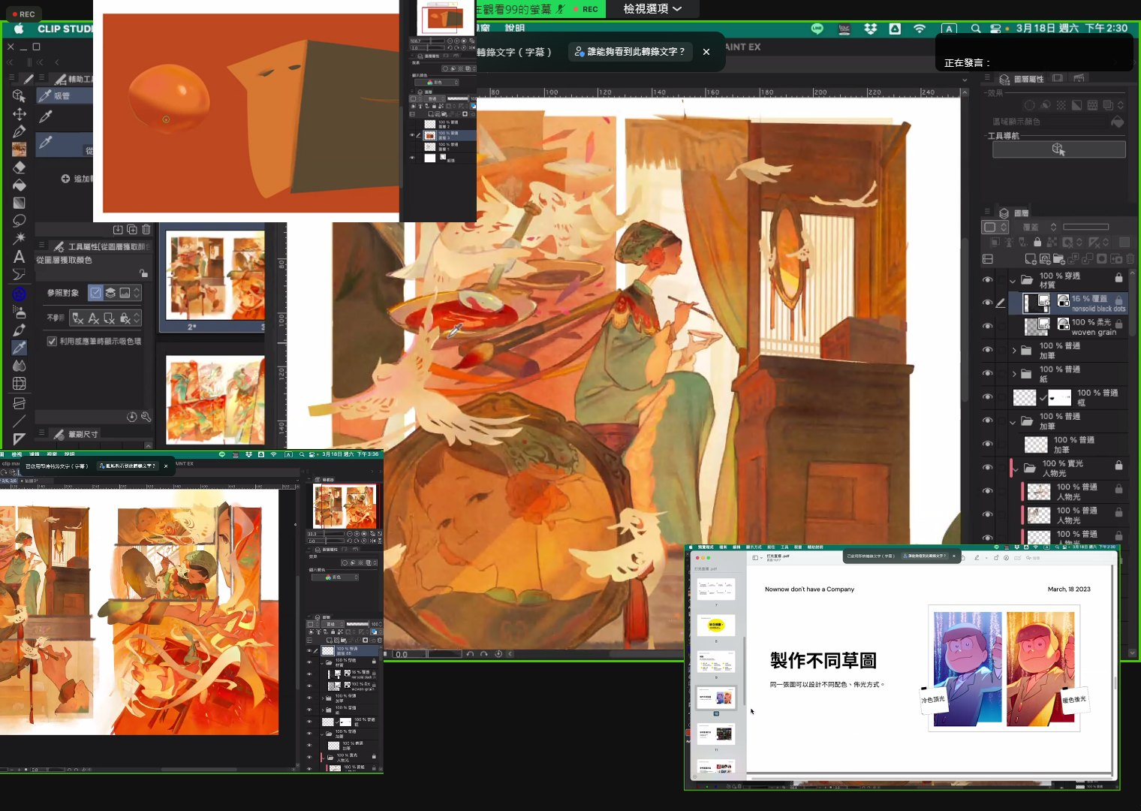Select the Fill bucket tool
This screenshot has height=811, width=1141.
pyautogui.click(x=19, y=185)
